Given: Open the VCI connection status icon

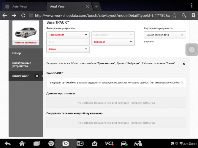Looking at the screenshot, I should 109,143.
